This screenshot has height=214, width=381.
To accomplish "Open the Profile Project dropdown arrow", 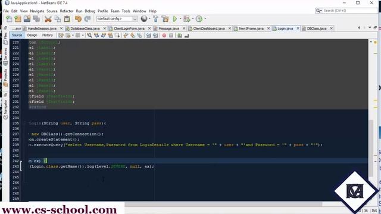I will click(205, 18).
